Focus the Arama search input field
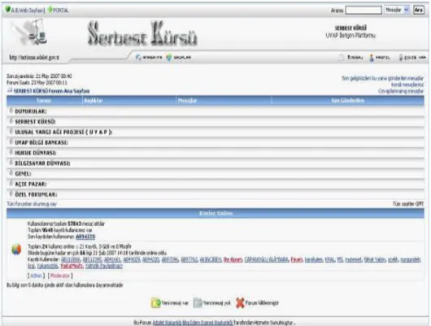The height and width of the screenshot is (326, 431). pos(364,11)
